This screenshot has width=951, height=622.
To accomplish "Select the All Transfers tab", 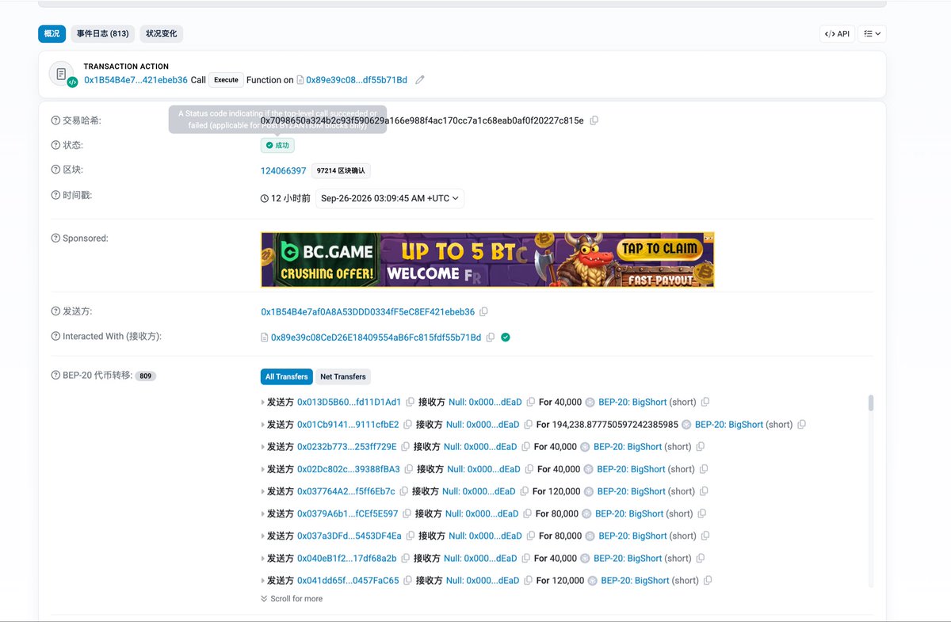I will point(287,377).
